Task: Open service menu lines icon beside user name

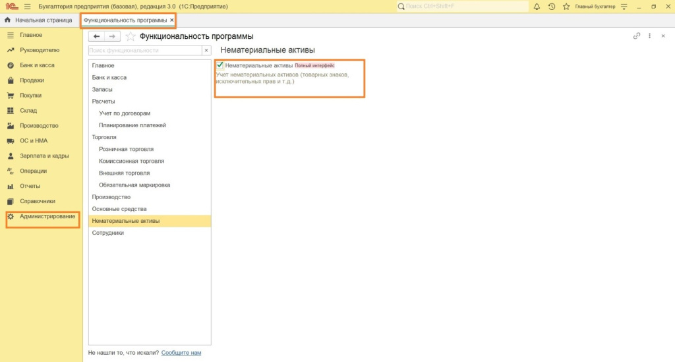Action: [624, 7]
